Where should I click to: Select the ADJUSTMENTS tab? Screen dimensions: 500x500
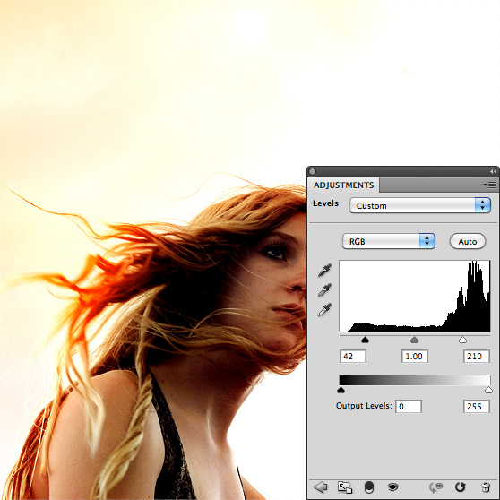tap(343, 185)
